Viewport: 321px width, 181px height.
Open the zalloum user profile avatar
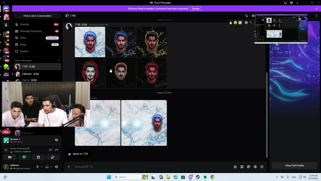pyautogui.click(x=6, y=167)
